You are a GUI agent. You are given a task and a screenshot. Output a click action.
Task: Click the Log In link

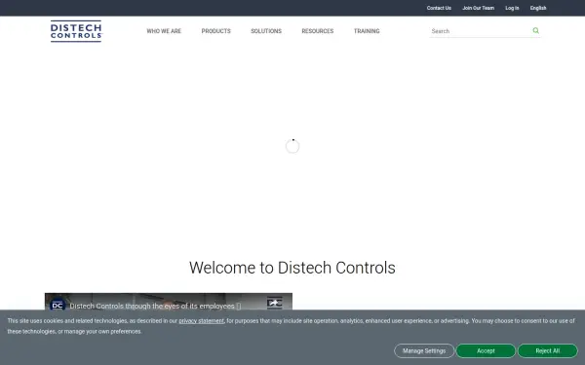click(512, 8)
